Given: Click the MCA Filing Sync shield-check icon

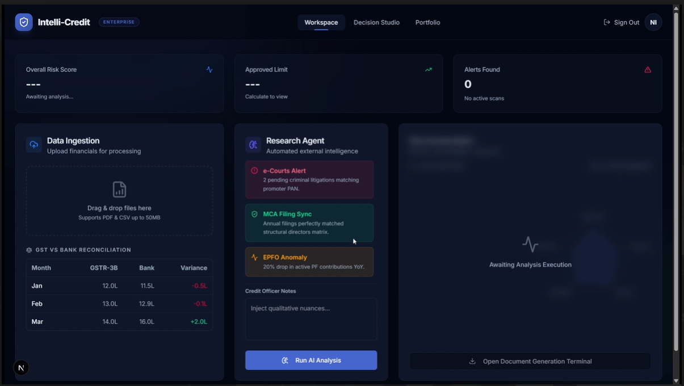Looking at the screenshot, I should (254, 214).
